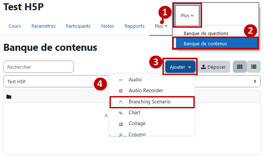The image size is (264, 156).
Task: Click the Chart content type icon
Action: click(121, 113)
